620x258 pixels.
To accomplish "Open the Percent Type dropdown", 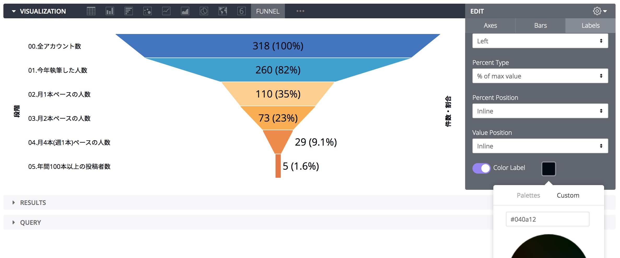I will point(540,76).
